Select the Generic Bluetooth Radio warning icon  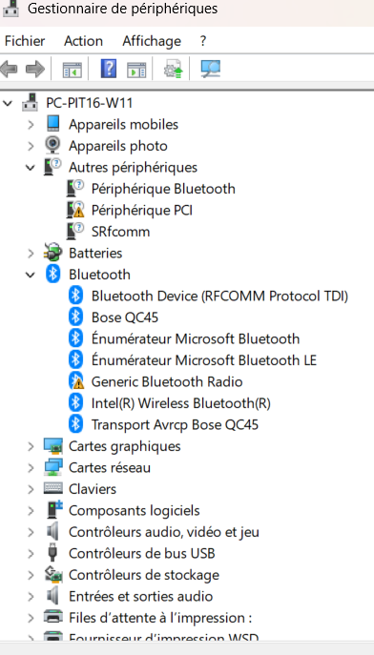click(x=76, y=381)
